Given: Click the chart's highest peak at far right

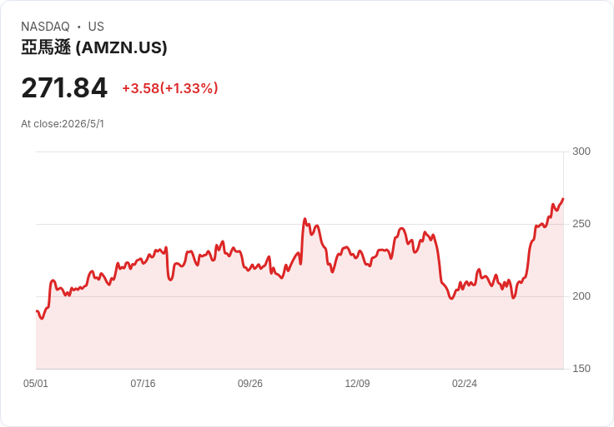Looking at the screenshot, I should [x=563, y=199].
